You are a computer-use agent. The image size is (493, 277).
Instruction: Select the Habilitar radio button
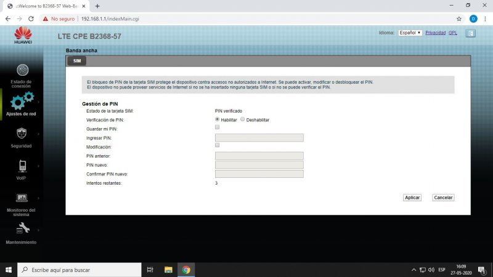coord(217,119)
